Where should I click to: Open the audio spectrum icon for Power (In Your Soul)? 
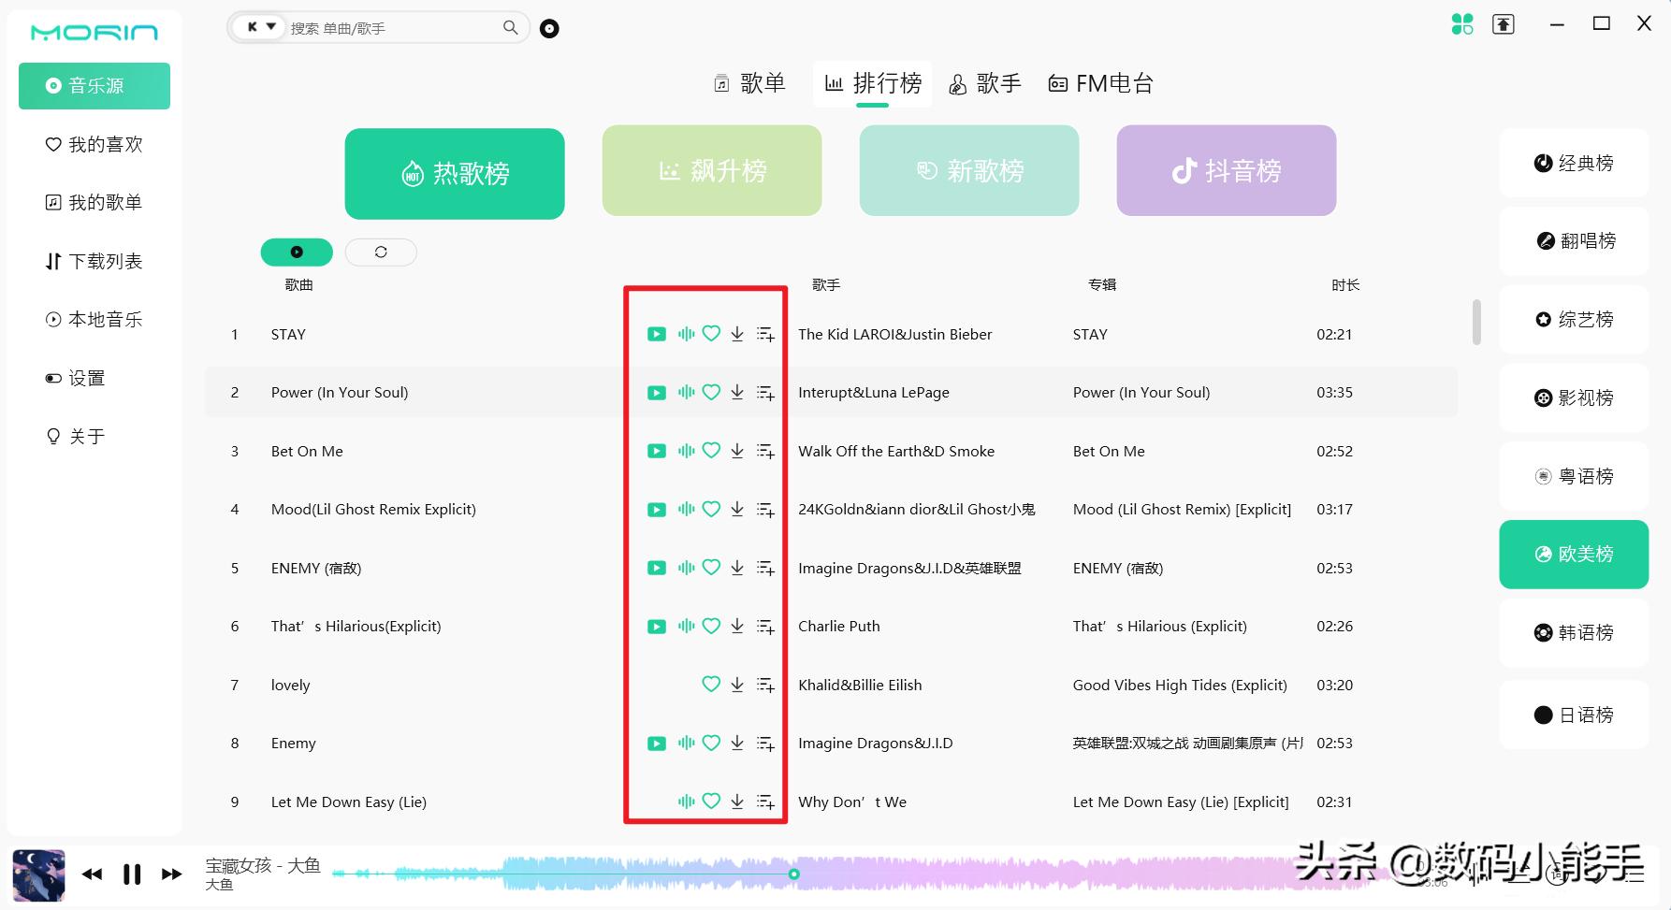coord(686,392)
